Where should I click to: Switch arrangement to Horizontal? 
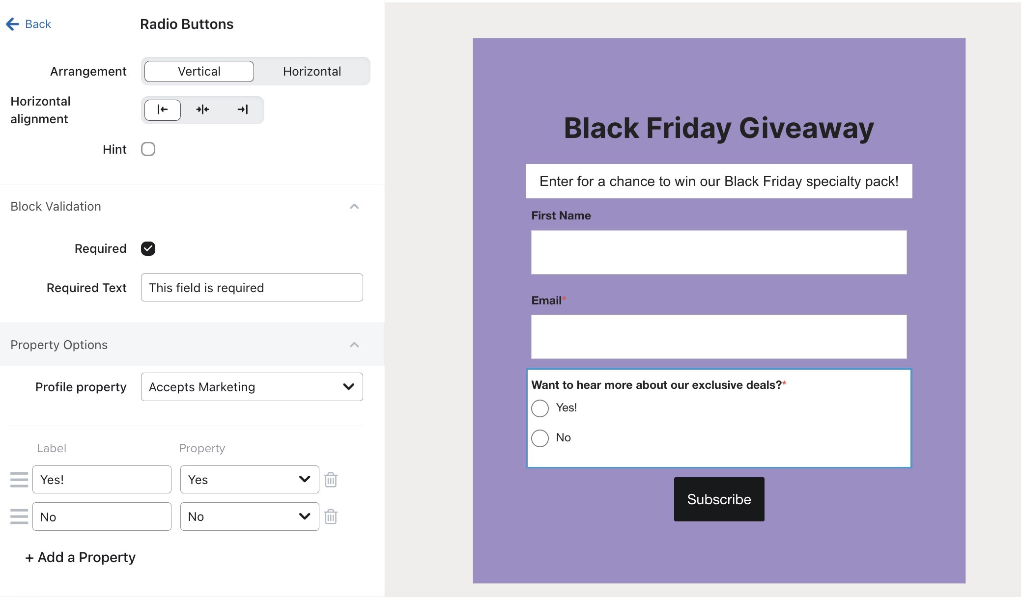312,71
